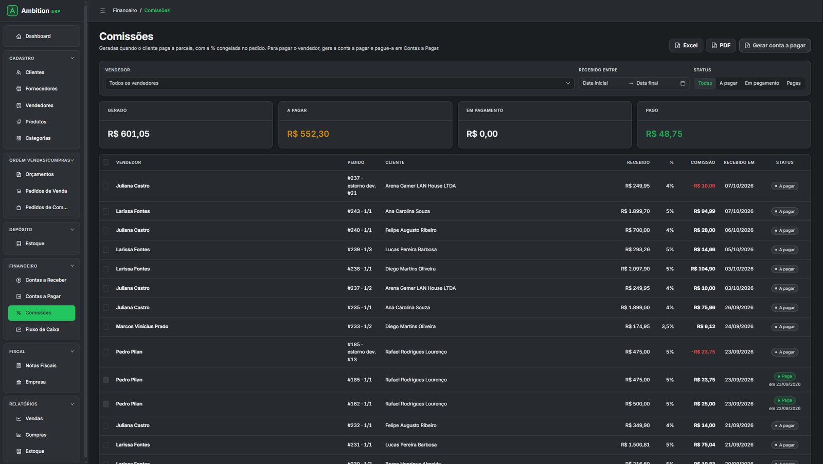Open Vendedores in the sidebar

[x=42, y=105]
